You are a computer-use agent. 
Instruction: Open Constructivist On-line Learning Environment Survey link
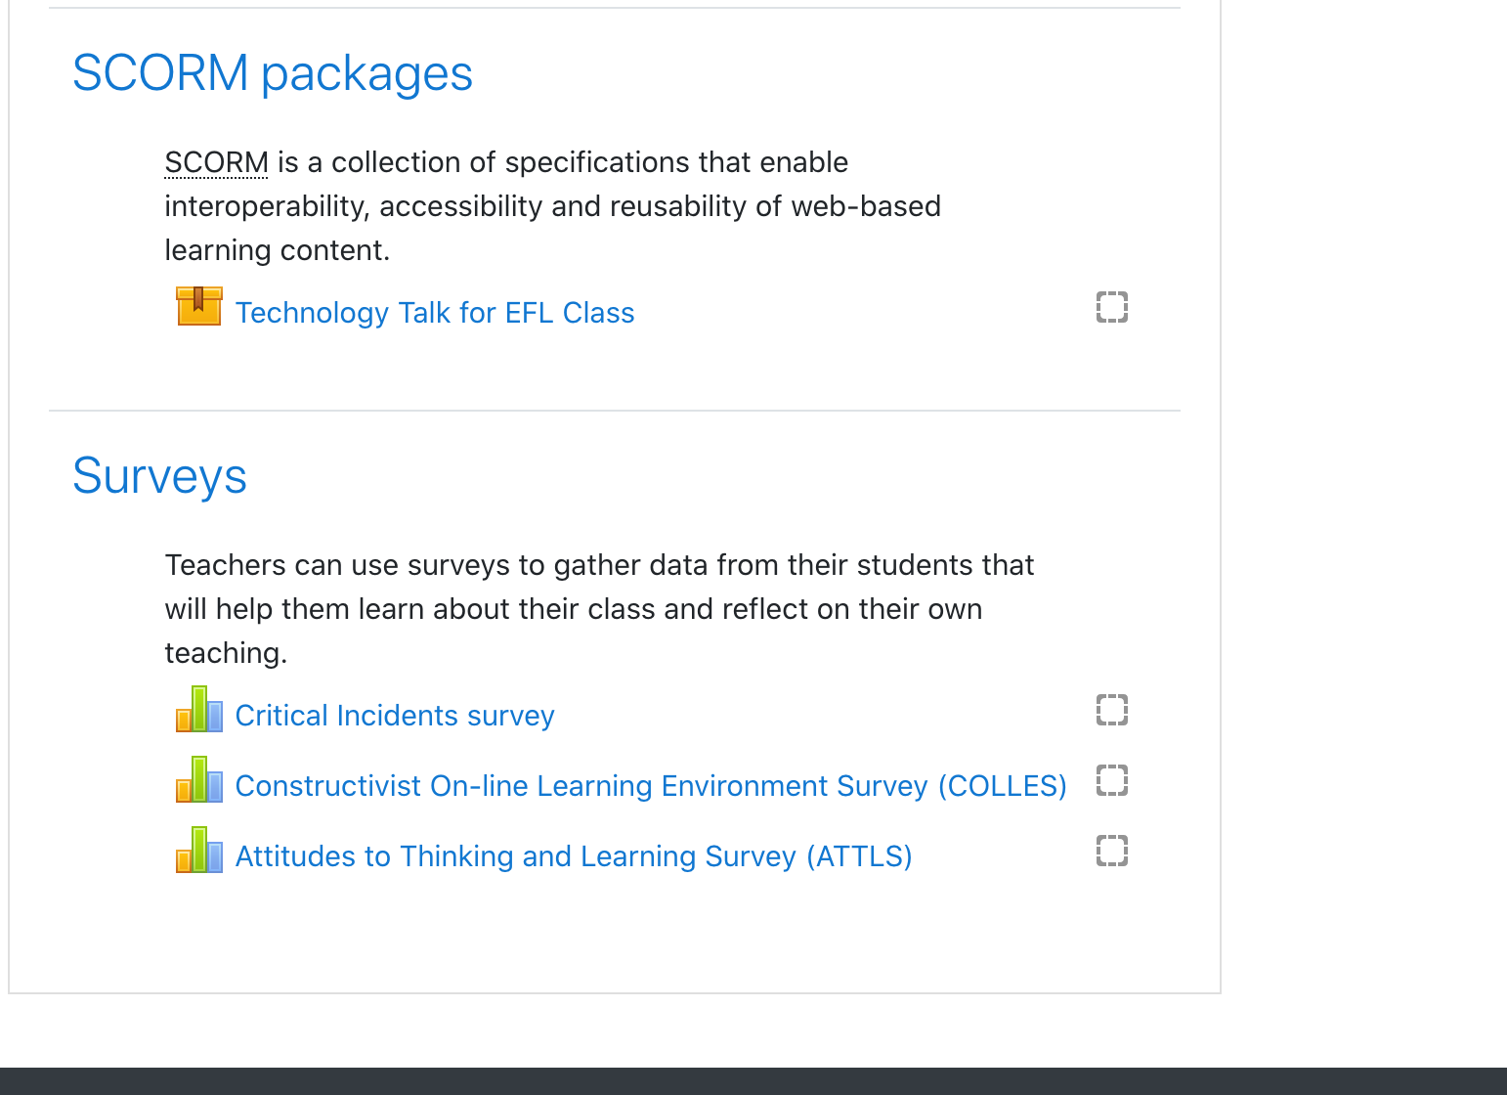(x=651, y=786)
